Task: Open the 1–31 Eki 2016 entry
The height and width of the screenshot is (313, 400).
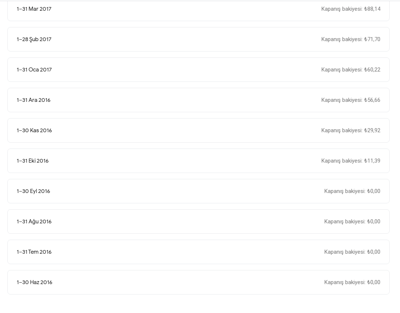Action: coord(199,161)
